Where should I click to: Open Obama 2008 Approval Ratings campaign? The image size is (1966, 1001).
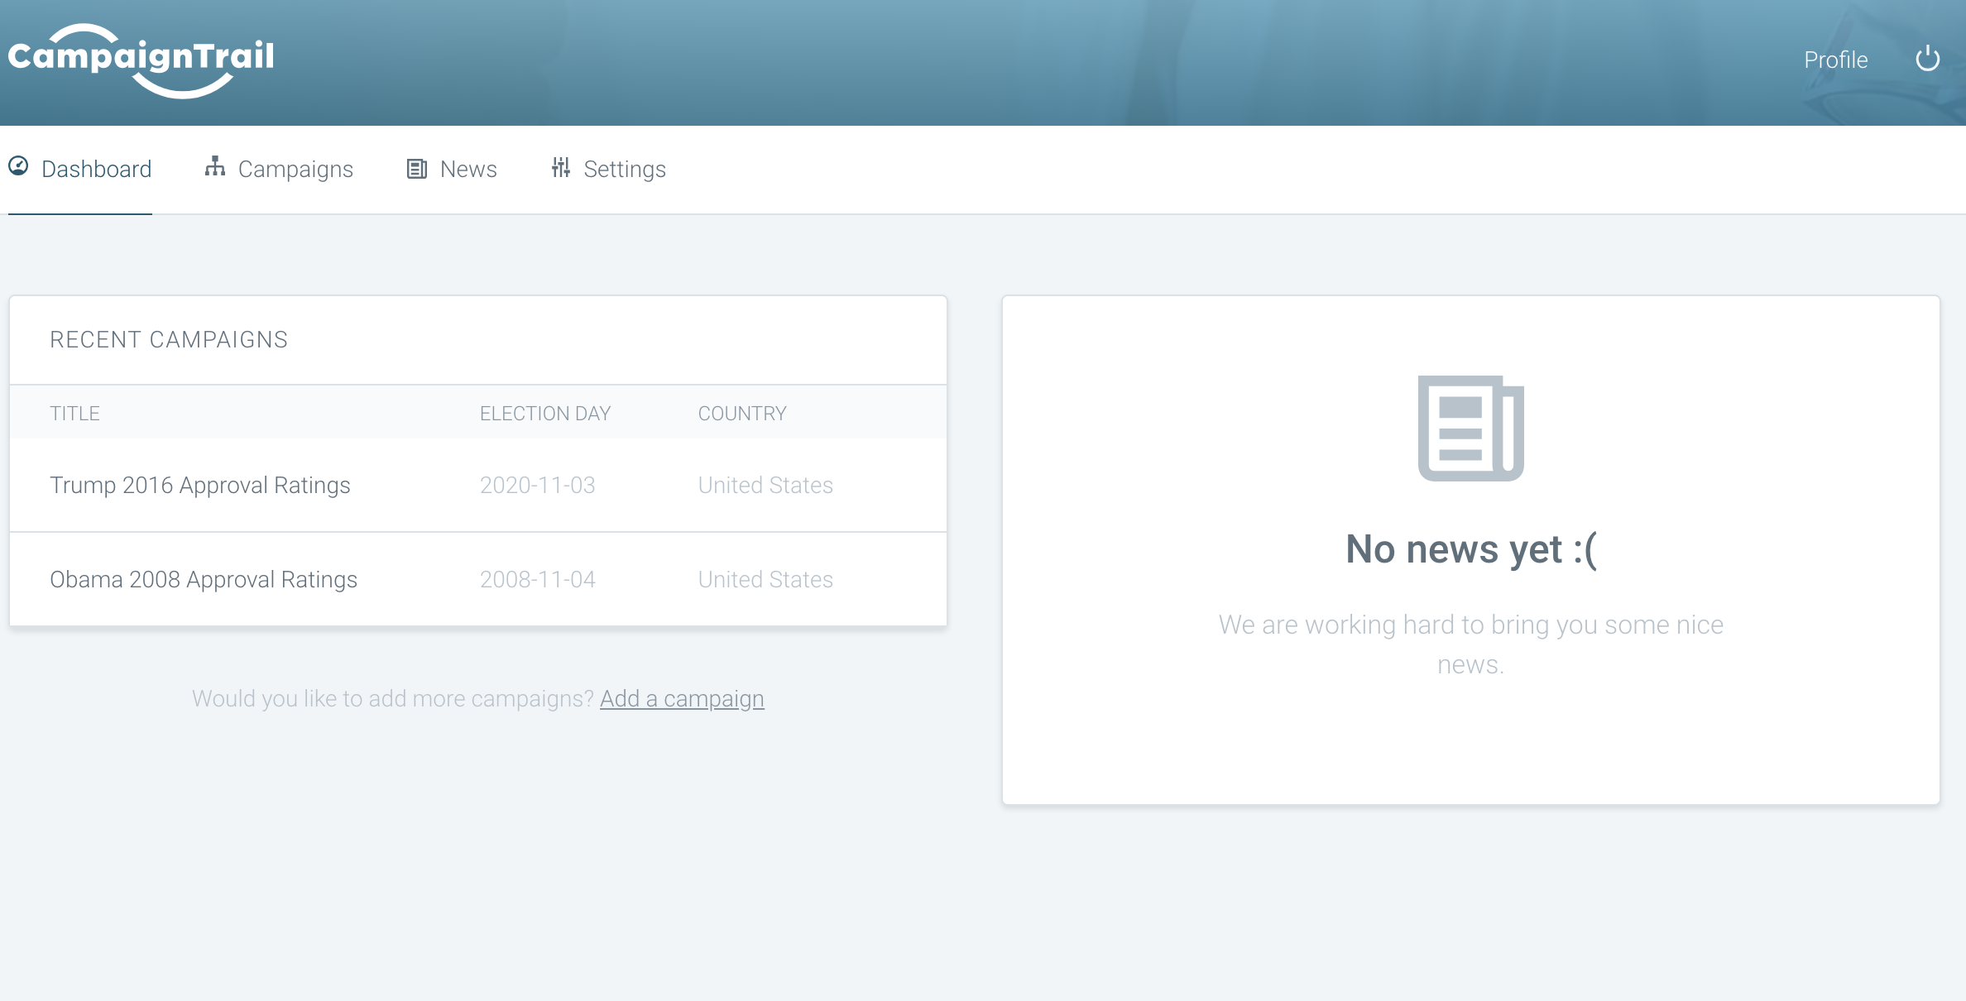point(203,579)
